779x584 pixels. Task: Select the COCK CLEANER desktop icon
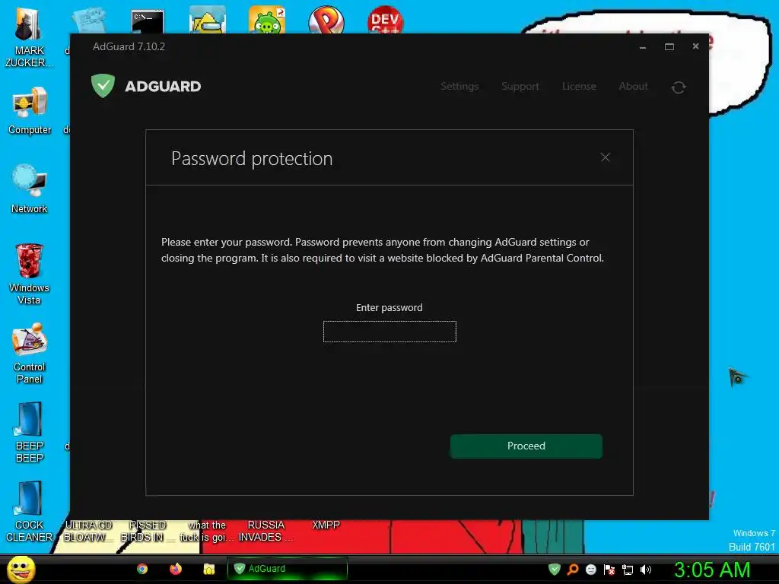click(30, 512)
